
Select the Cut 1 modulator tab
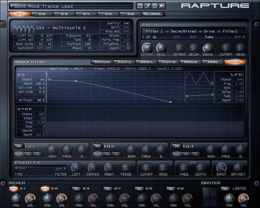124,62
